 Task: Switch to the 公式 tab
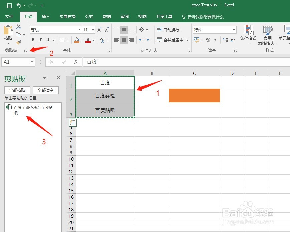89,17
